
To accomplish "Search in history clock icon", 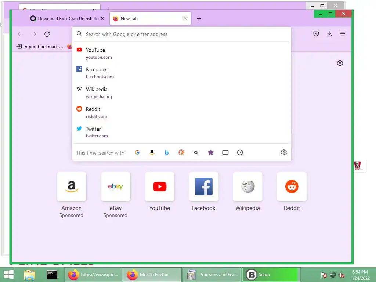I will 240,152.
